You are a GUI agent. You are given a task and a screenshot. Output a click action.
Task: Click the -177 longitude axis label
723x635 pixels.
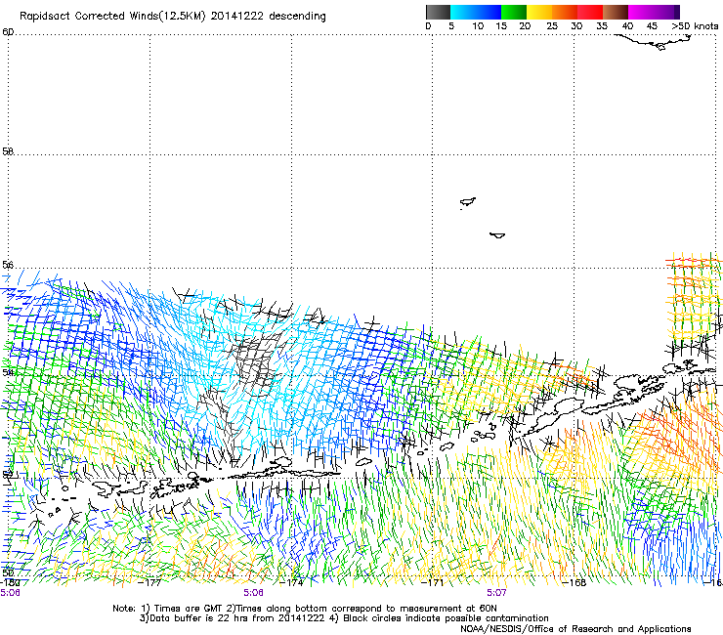pos(150,582)
